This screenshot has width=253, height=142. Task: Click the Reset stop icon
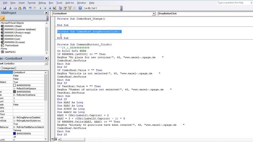tap(50, 8)
